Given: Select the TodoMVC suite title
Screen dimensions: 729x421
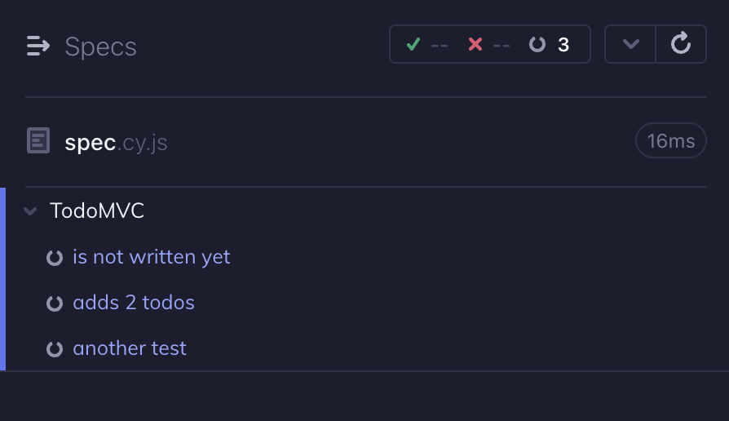Looking at the screenshot, I should 97,210.
